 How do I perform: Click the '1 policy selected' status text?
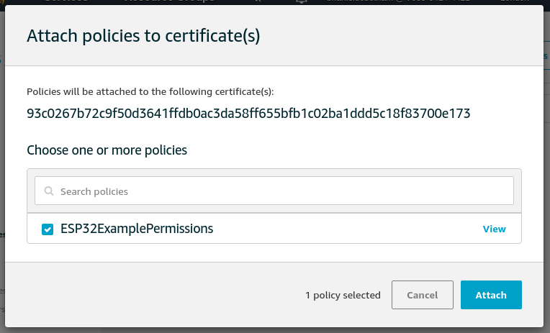click(343, 295)
